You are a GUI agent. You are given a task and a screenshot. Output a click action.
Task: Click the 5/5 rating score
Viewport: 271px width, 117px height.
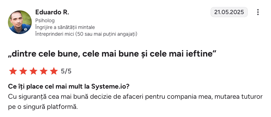click(66, 71)
